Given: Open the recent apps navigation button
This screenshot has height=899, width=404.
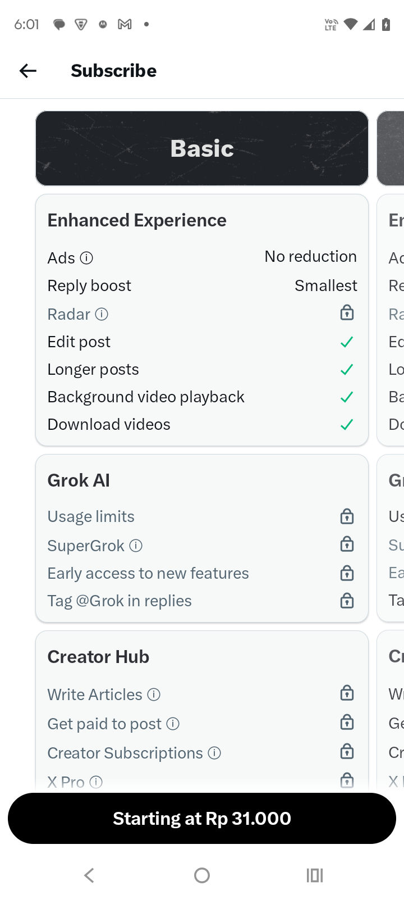Looking at the screenshot, I should tap(314, 875).
